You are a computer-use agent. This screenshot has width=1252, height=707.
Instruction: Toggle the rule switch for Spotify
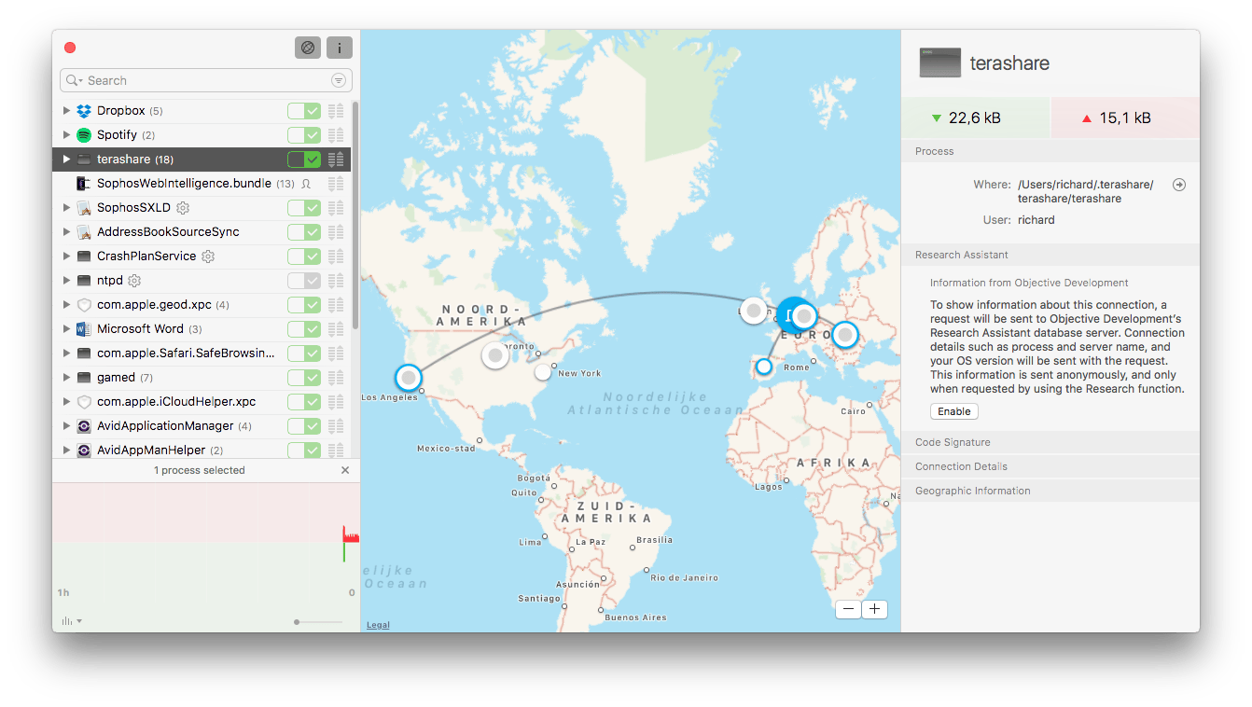click(x=304, y=135)
